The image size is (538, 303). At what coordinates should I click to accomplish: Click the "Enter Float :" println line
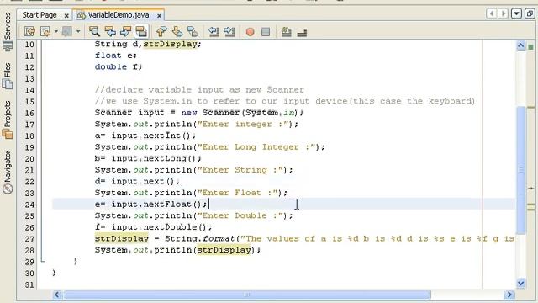point(191,193)
